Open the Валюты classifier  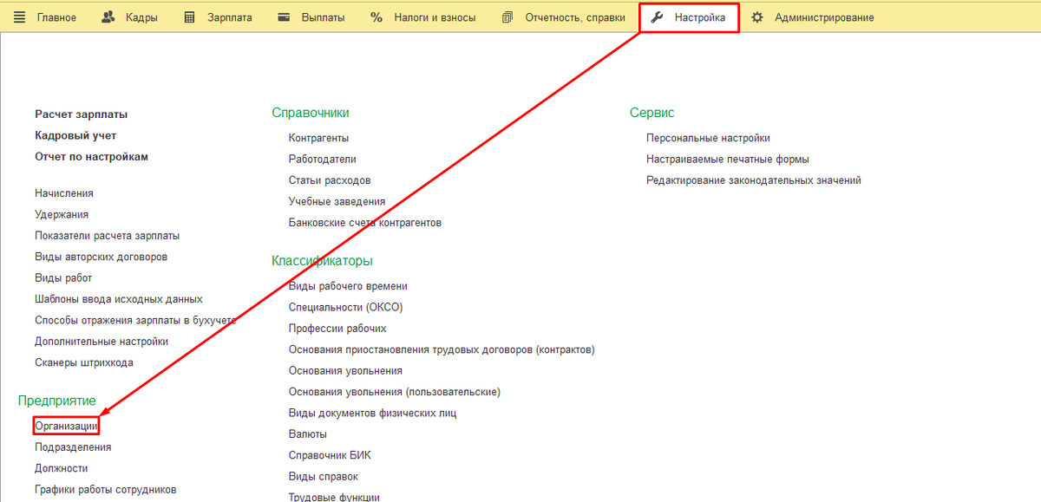(x=308, y=434)
